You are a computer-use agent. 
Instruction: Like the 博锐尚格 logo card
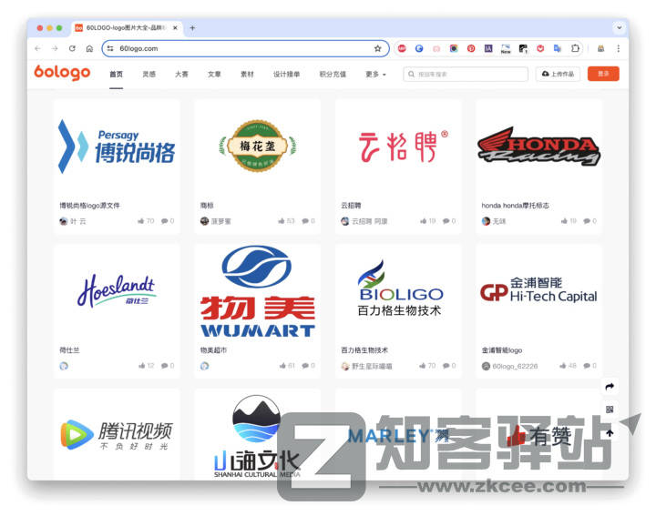(x=146, y=221)
